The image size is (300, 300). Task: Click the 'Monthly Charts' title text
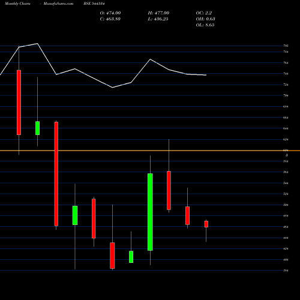pos(17,4)
